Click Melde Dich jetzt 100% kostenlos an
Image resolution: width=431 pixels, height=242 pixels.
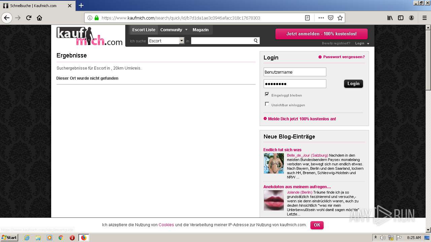coord(302,119)
